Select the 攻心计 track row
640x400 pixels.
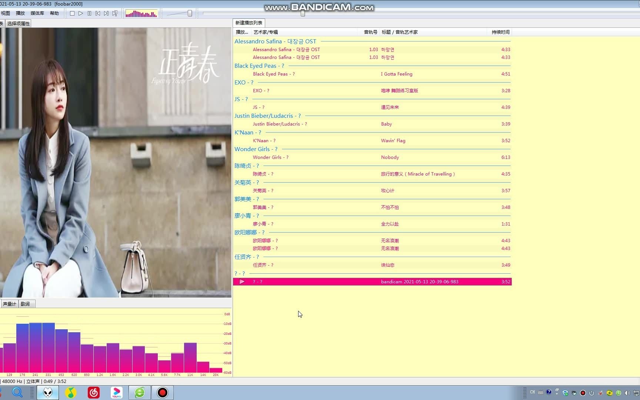pyautogui.click(x=372, y=191)
